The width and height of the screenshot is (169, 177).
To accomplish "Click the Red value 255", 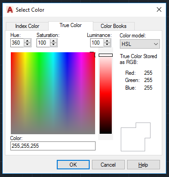I will (148, 73).
